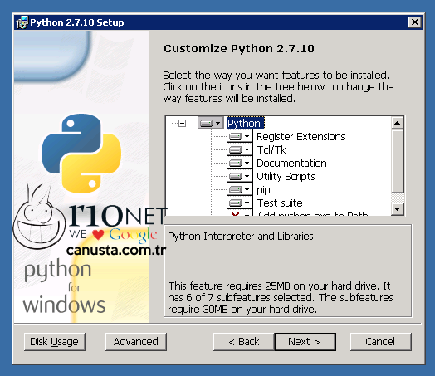Select Tcl/Tk in the feature tree
Screen dimensions: 435x376
271,150
